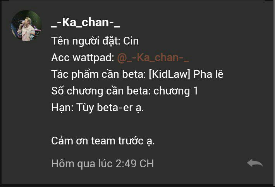Follow the orange @_-Ka_chan-_ mention link

tap(153, 57)
